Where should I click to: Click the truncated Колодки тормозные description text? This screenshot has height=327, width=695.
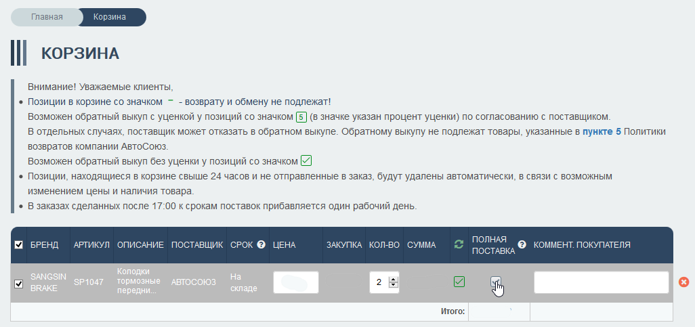coord(140,282)
